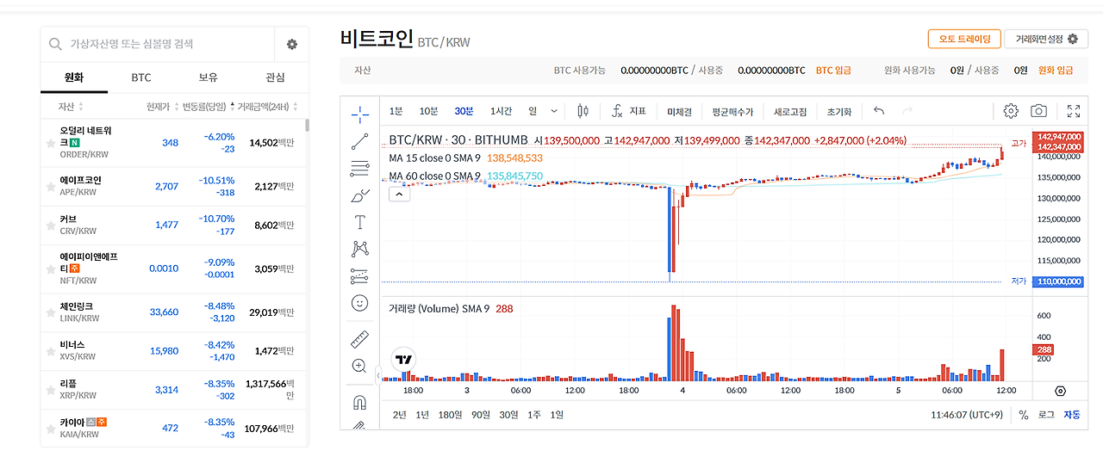
Task: Open asset list settings gear
Action: [x=291, y=44]
